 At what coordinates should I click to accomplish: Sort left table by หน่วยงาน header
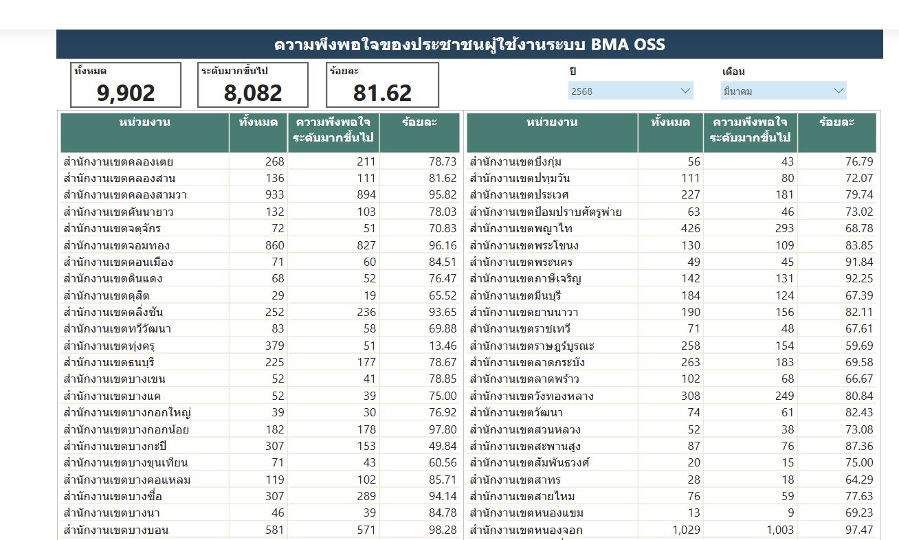[x=145, y=133]
